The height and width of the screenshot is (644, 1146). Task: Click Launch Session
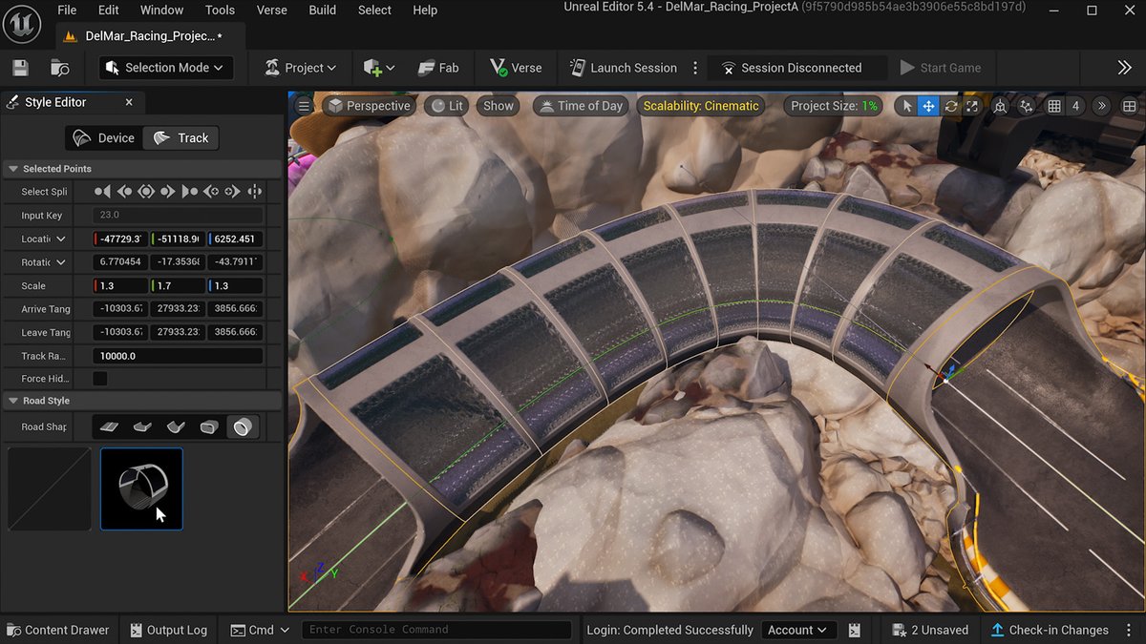(623, 68)
